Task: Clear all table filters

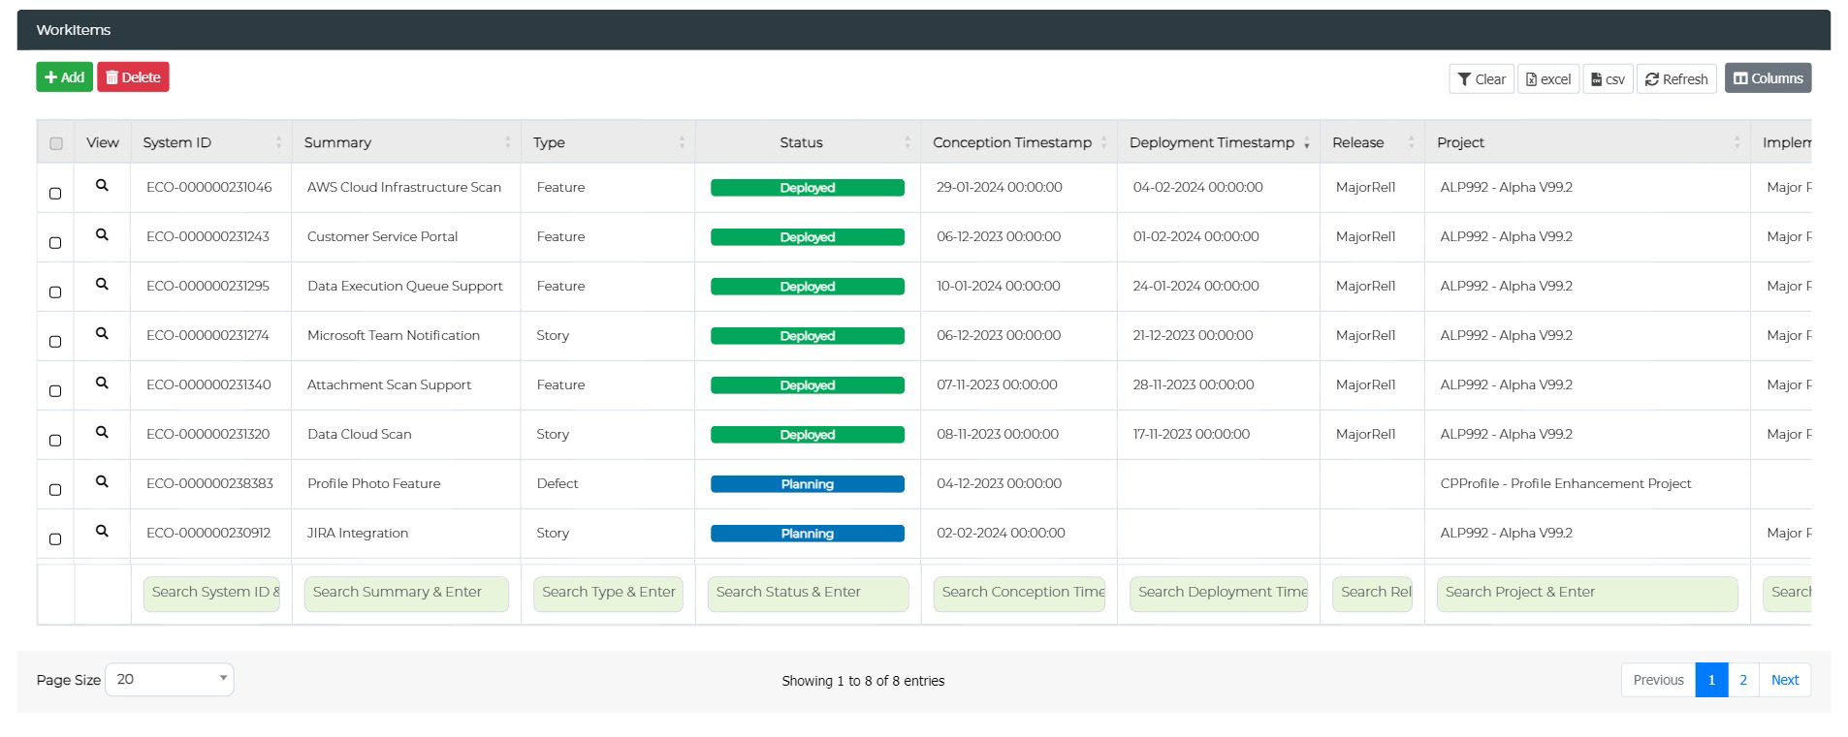Action: point(1482,79)
